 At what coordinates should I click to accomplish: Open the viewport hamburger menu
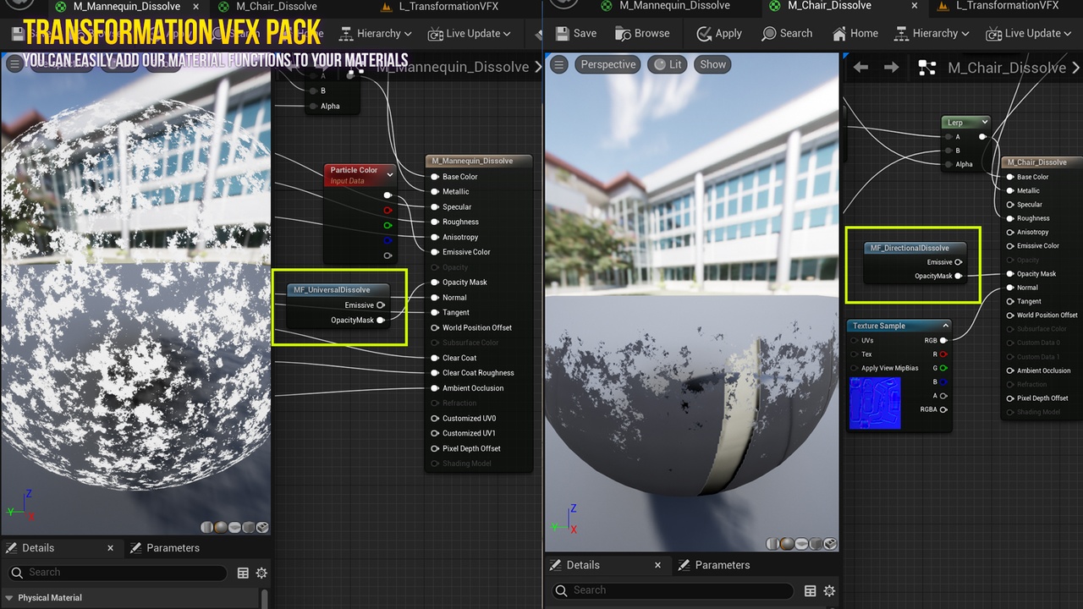(558, 64)
